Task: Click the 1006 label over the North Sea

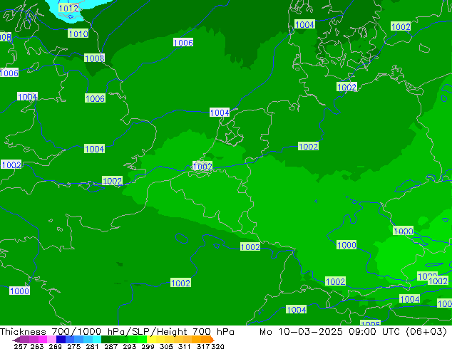Action: tap(183, 43)
